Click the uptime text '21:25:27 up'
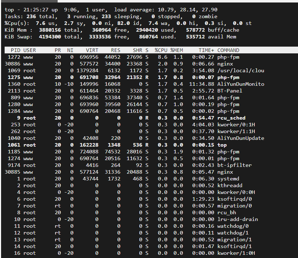 41,10
